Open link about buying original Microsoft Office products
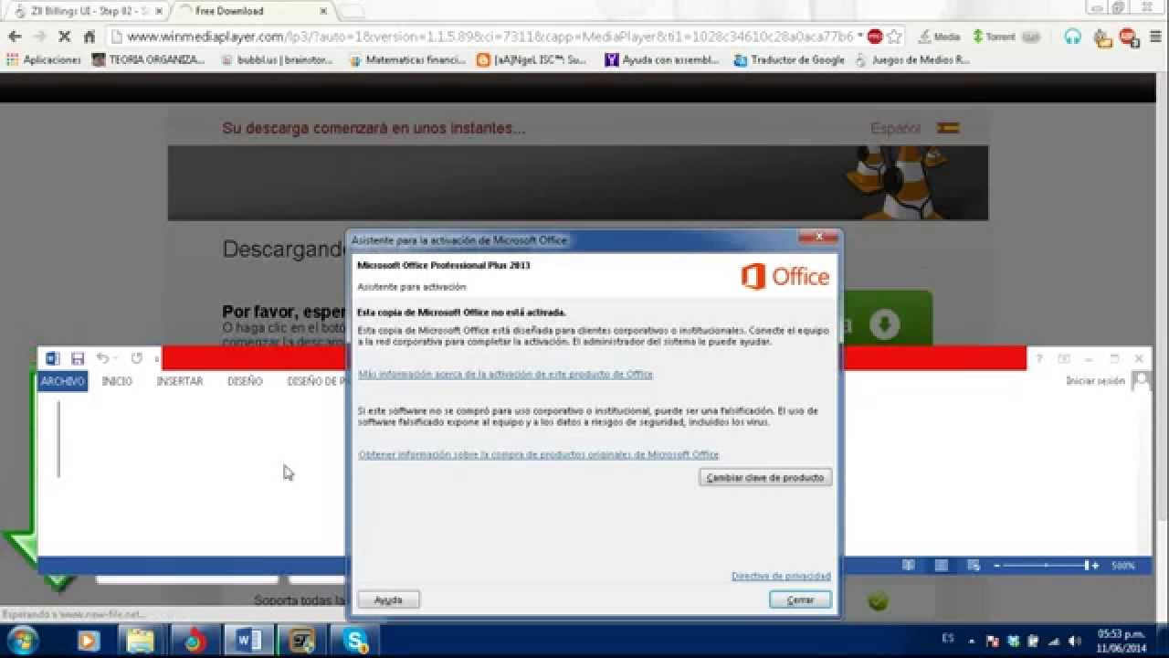 click(x=538, y=454)
